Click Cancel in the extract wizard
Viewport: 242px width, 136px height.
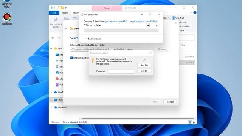pyautogui.click(x=170, y=102)
